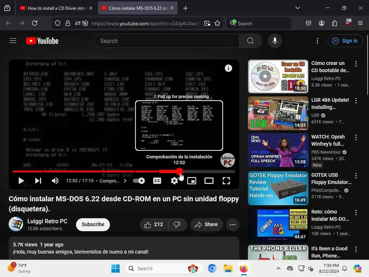List all tabs dropdown arrow
Screen dimensions: 369x277
click(297, 8)
